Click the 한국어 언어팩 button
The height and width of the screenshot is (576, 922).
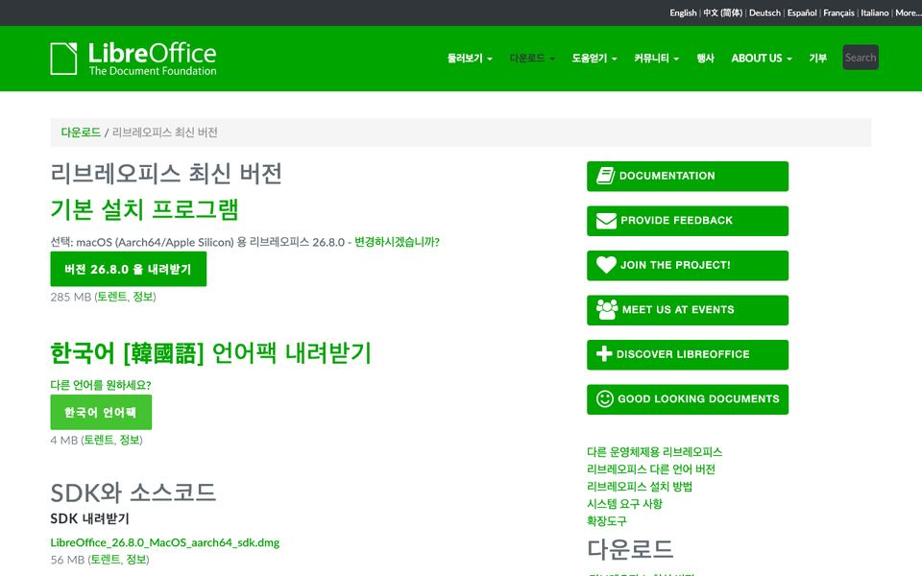(101, 412)
